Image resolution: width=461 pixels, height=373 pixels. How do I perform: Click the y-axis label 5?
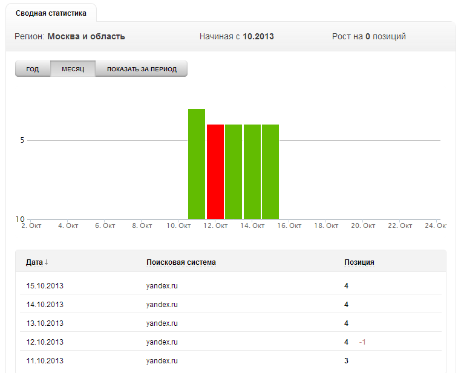[x=22, y=140]
